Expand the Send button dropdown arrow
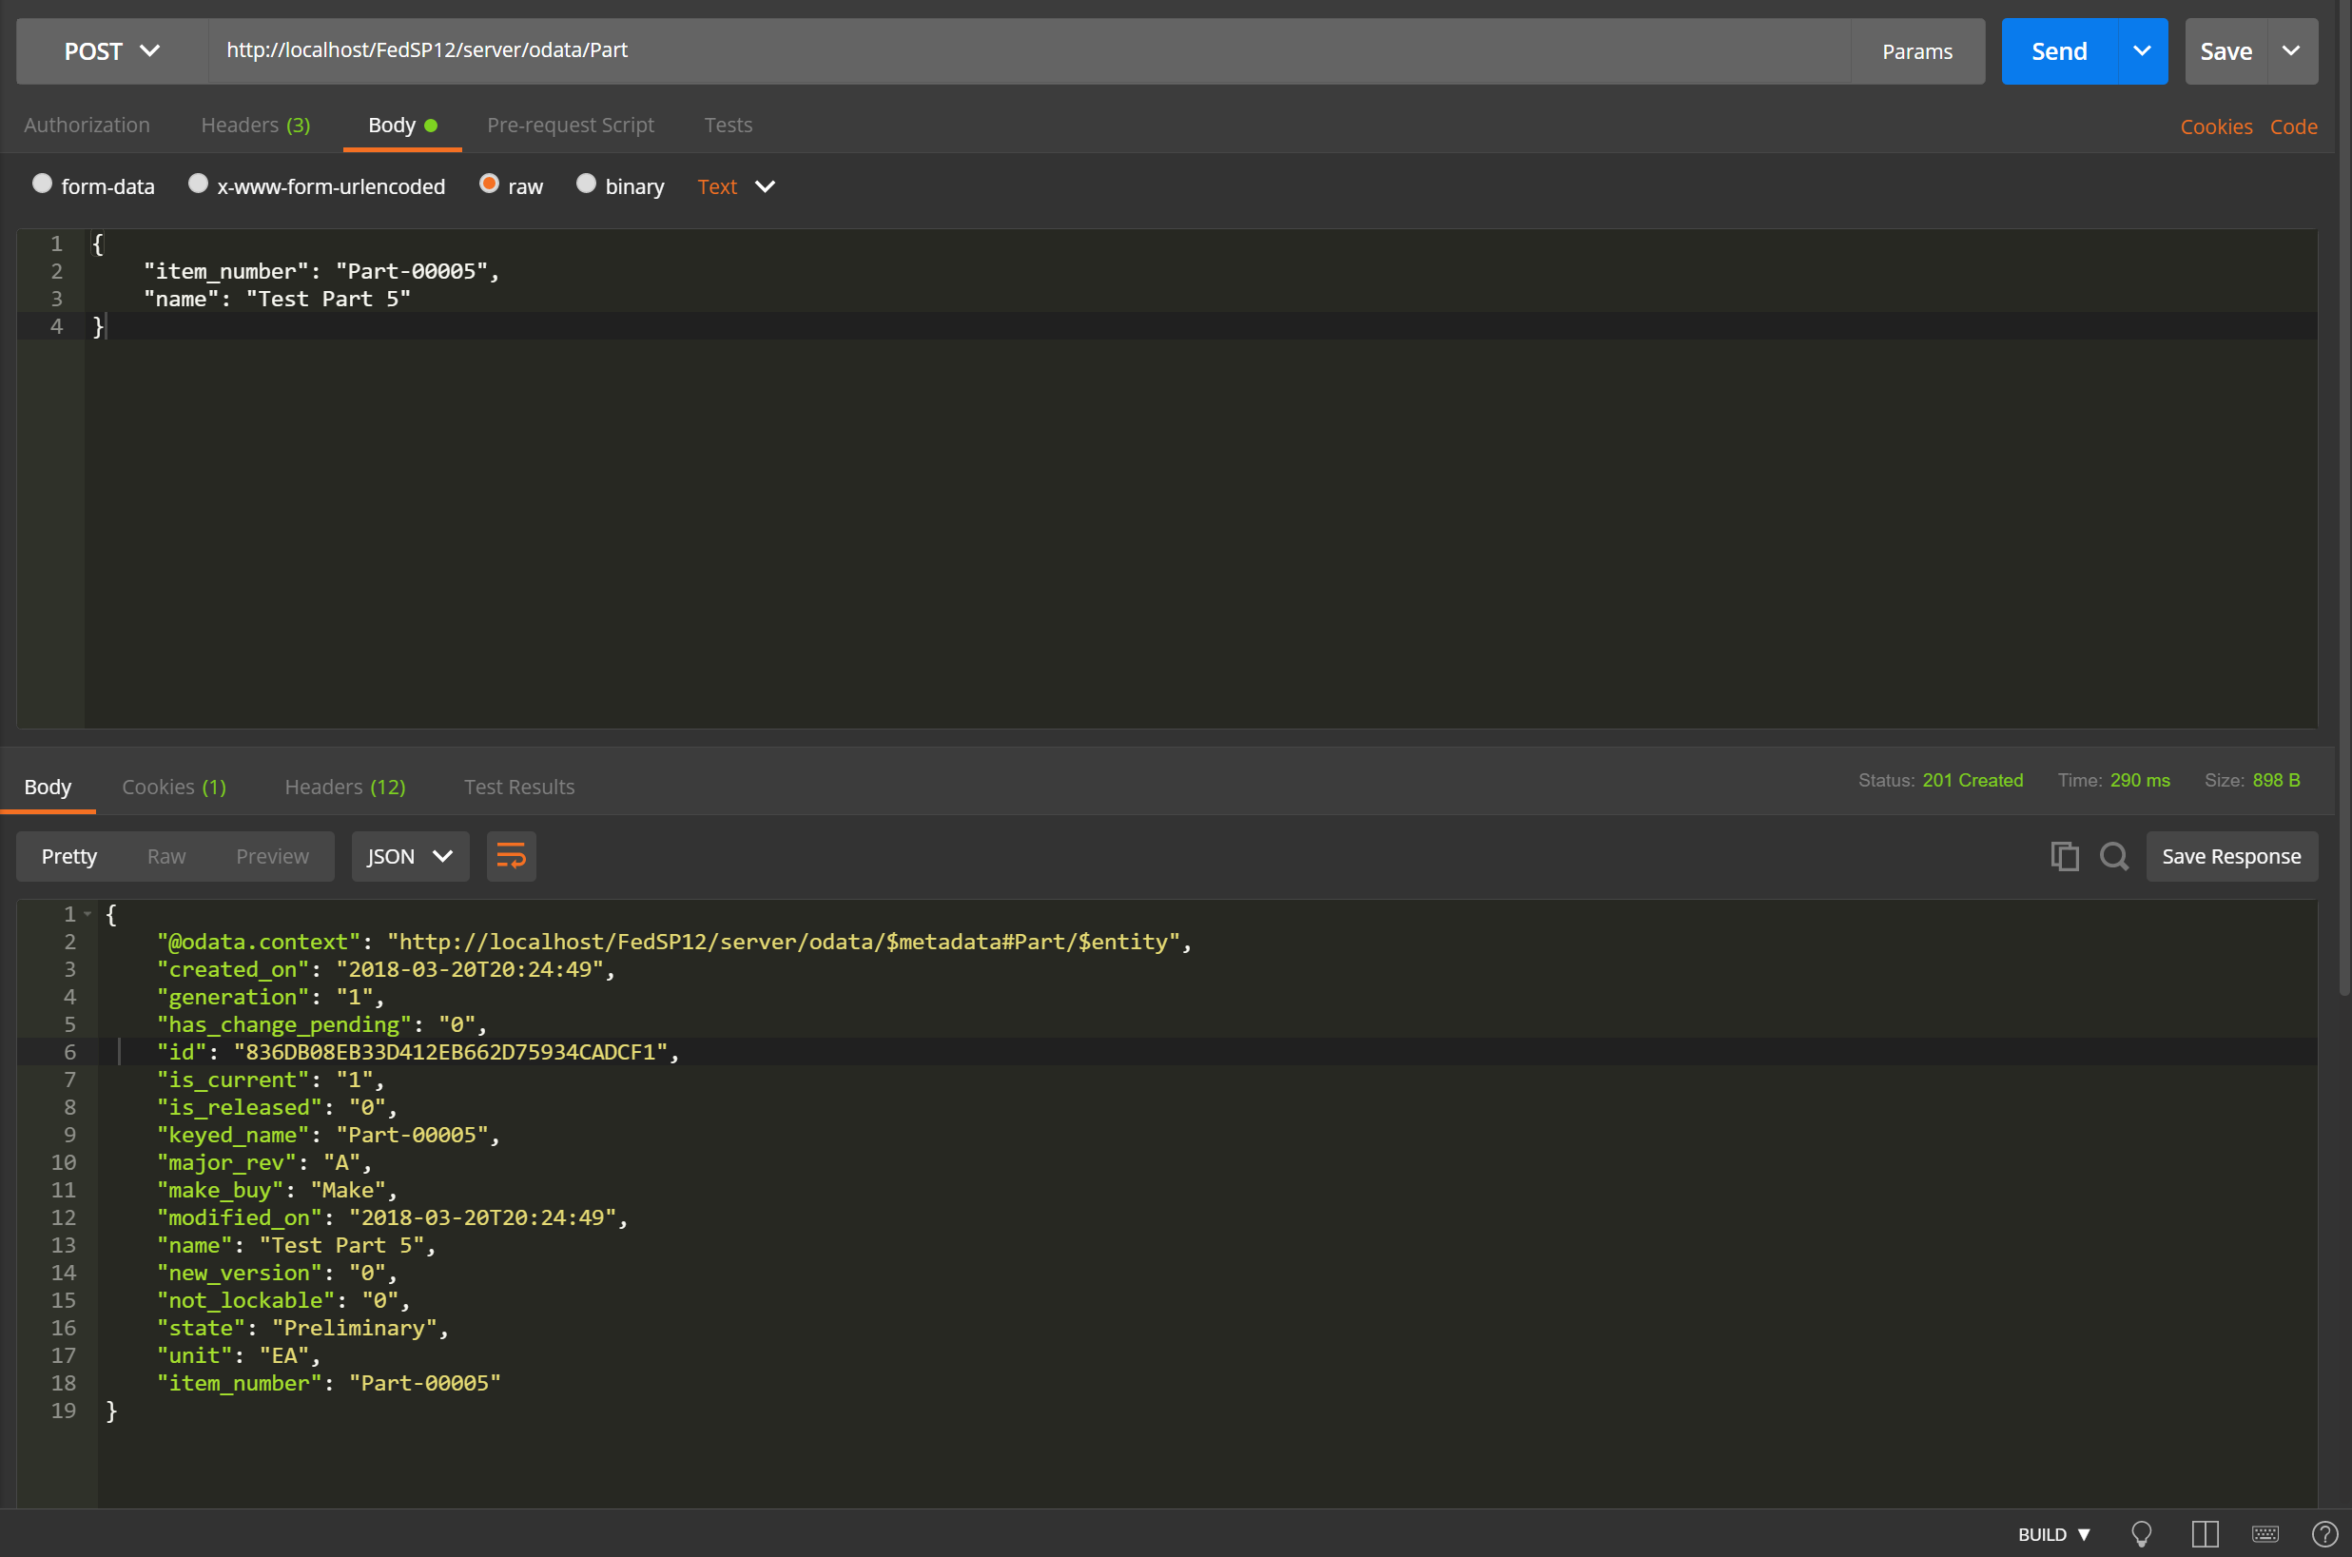The height and width of the screenshot is (1557, 2352). click(2142, 50)
